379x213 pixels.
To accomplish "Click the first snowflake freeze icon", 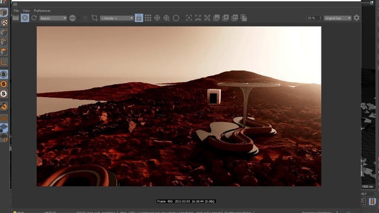I will coord(157,18).
